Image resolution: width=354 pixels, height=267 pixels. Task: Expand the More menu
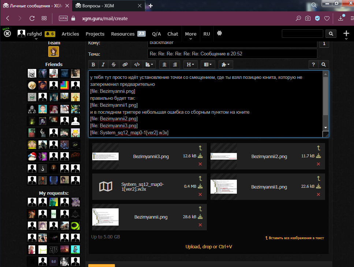click(x=191, y=34)
